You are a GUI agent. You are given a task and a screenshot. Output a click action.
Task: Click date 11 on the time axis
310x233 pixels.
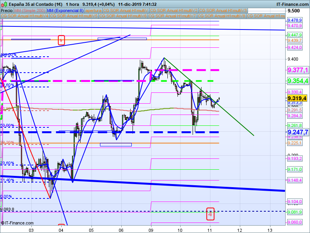[210, 230]
